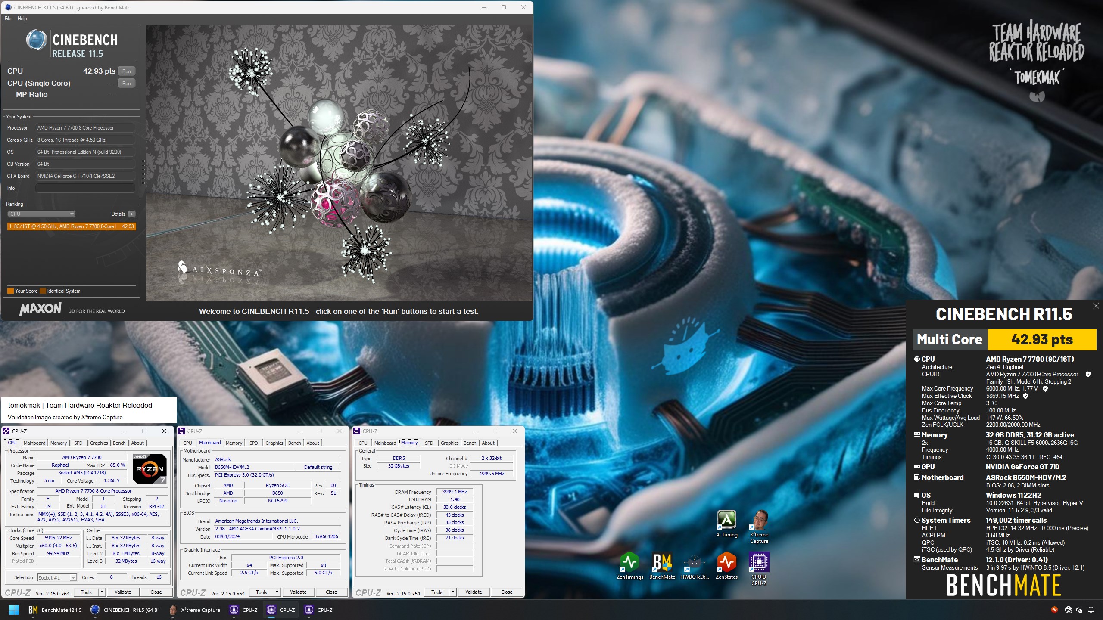Screen dimensions: 1103x620
Task: Switch to BenchMate 12.1.0 in taskbar
Action: tap(55, 610)
